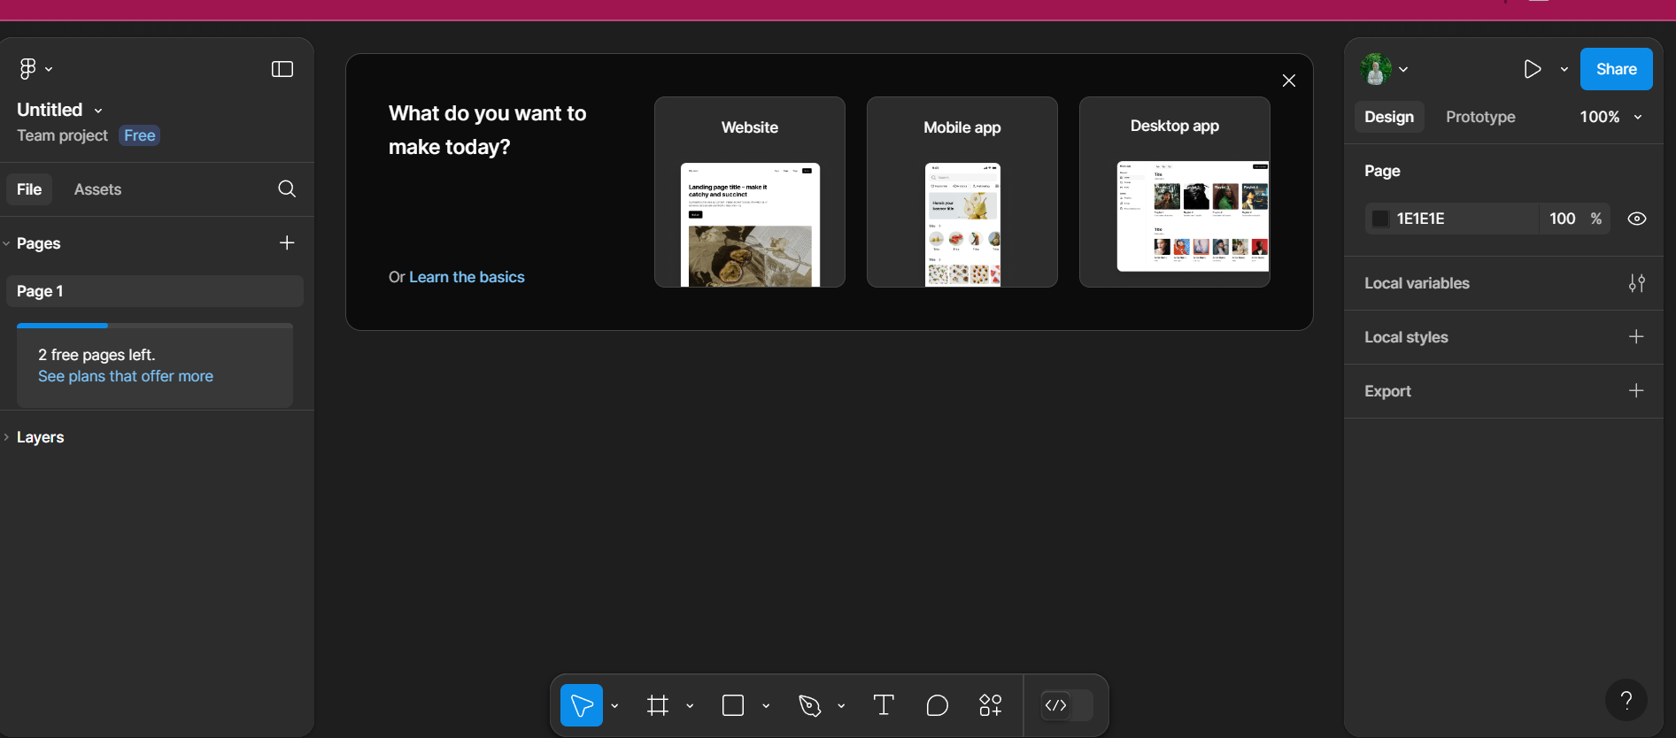Screen dimensions: 1676x738
Task: Switch to the Assets tab
Action: click(x=97, y=189)
